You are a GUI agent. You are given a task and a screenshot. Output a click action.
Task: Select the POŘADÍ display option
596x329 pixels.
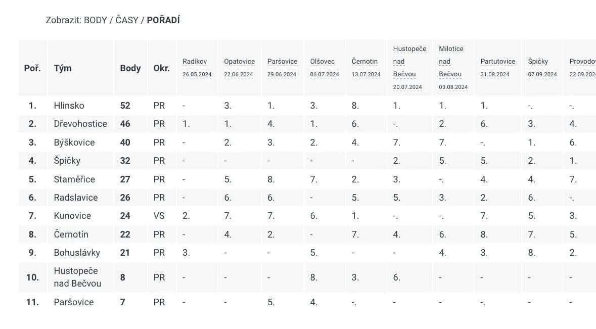coord(163,20)
